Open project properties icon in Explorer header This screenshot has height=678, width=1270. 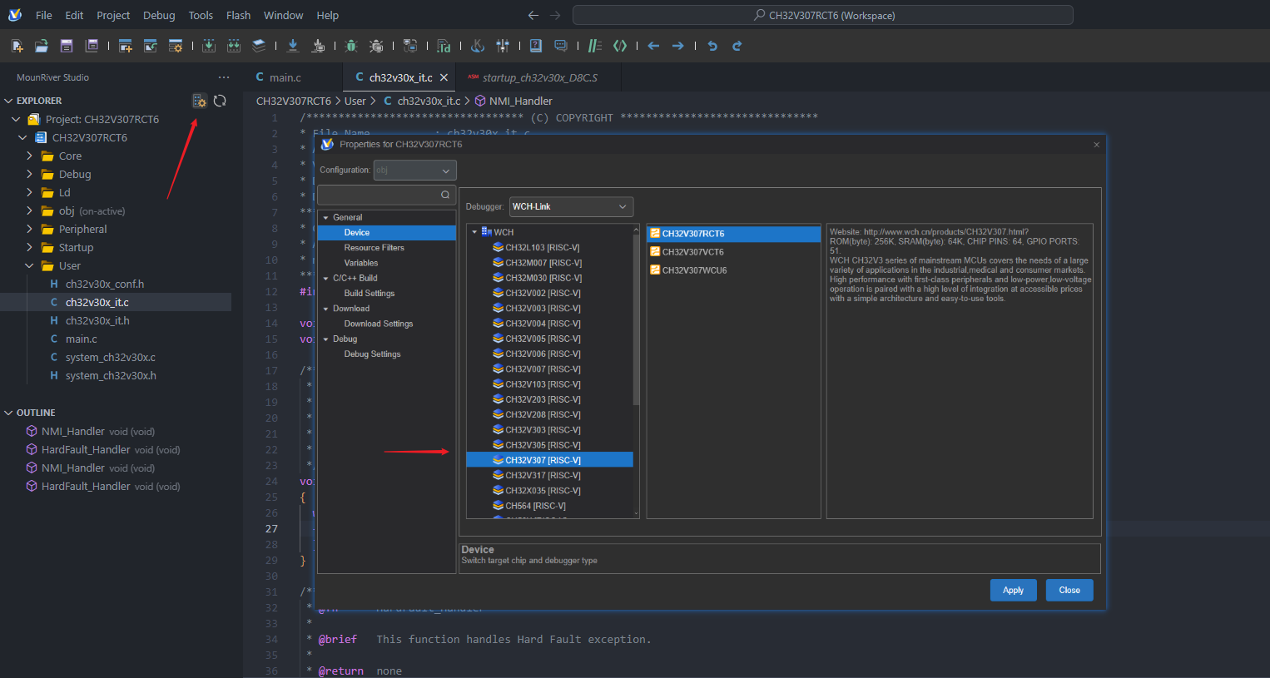point(199,101)
